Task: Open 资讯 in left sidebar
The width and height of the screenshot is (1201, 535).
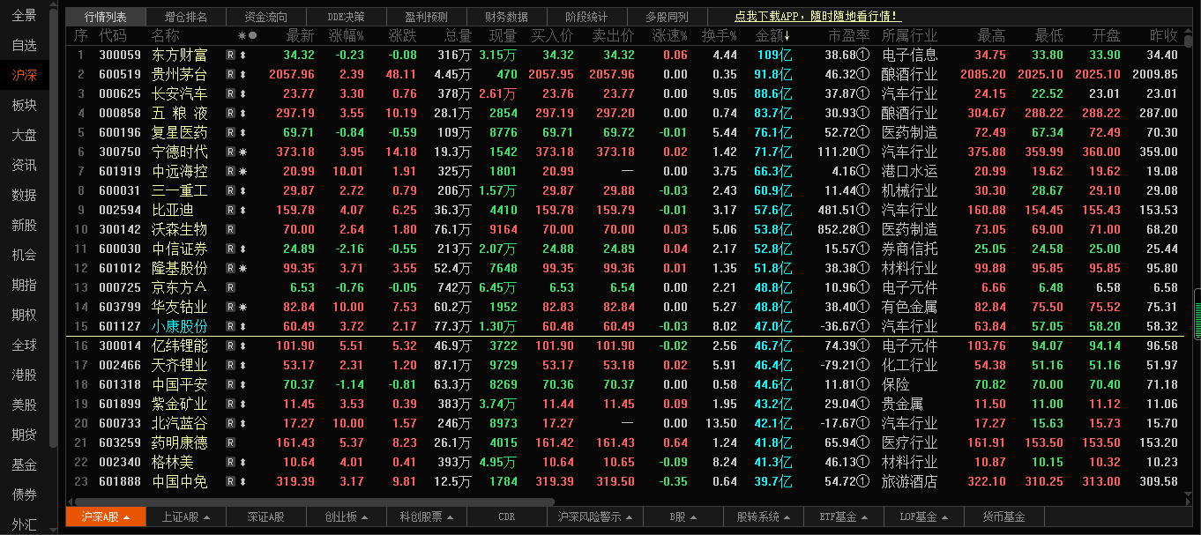Action: point(25,165)
